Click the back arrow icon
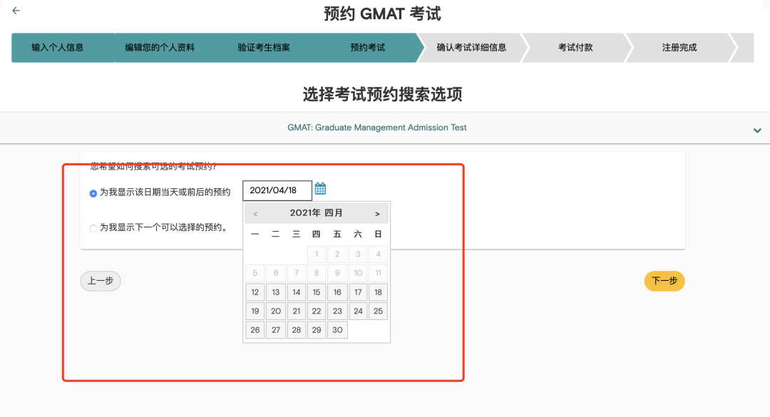 click(16, 11)
